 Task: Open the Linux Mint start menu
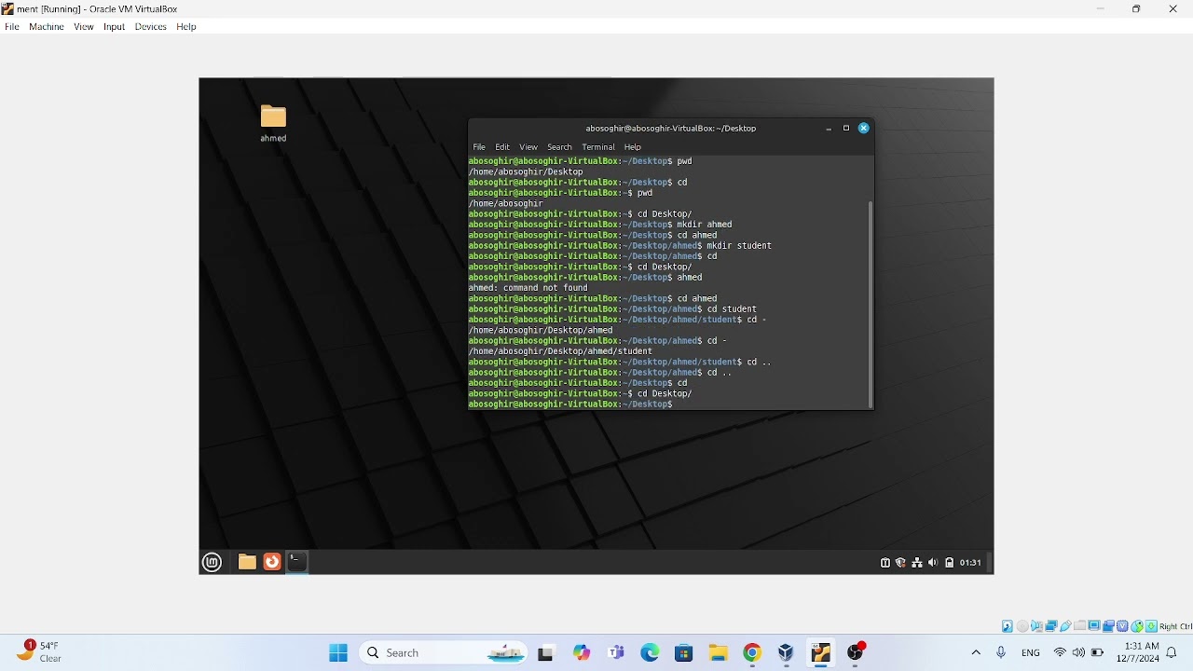(212, 562)
